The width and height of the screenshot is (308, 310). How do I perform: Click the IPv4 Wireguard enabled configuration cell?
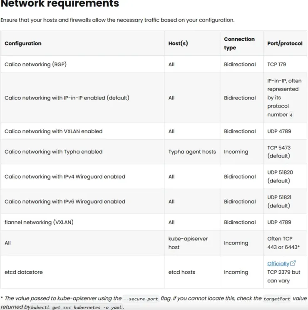point(65,177)
